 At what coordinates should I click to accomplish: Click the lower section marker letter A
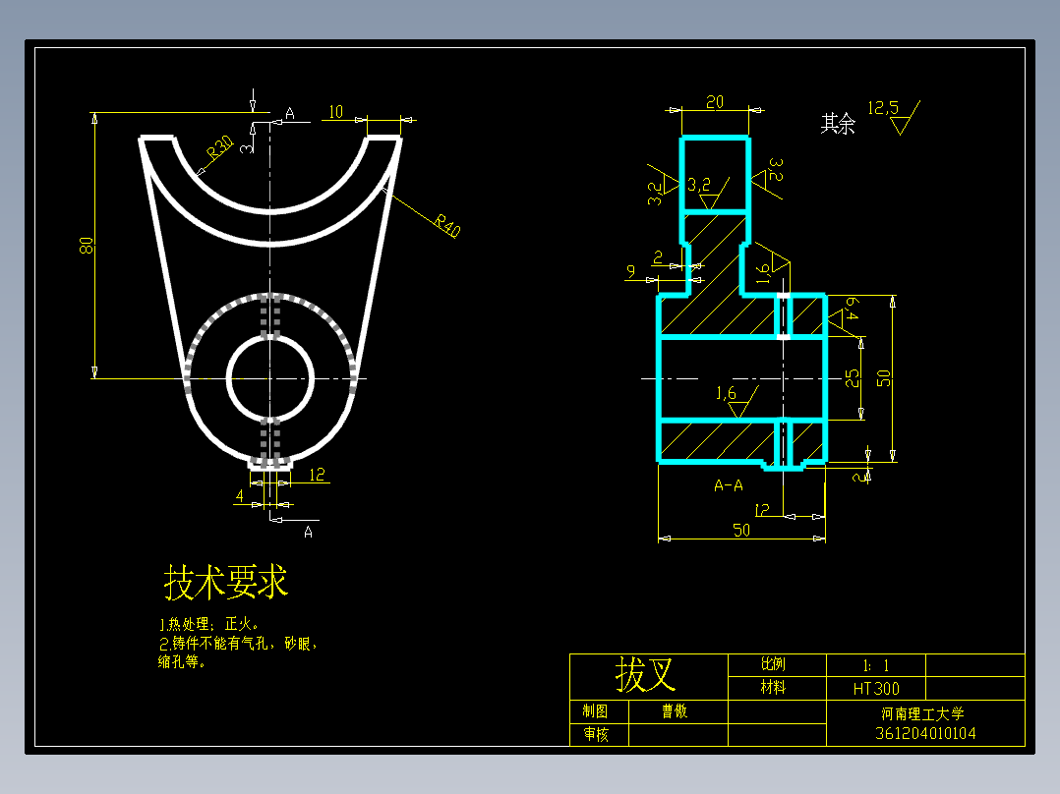(x=309, y=532)
